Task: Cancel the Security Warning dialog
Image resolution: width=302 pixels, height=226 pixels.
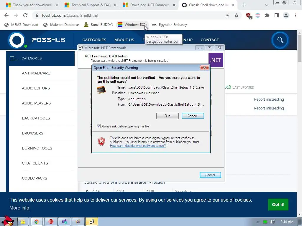Action: [x=193, y=116]
